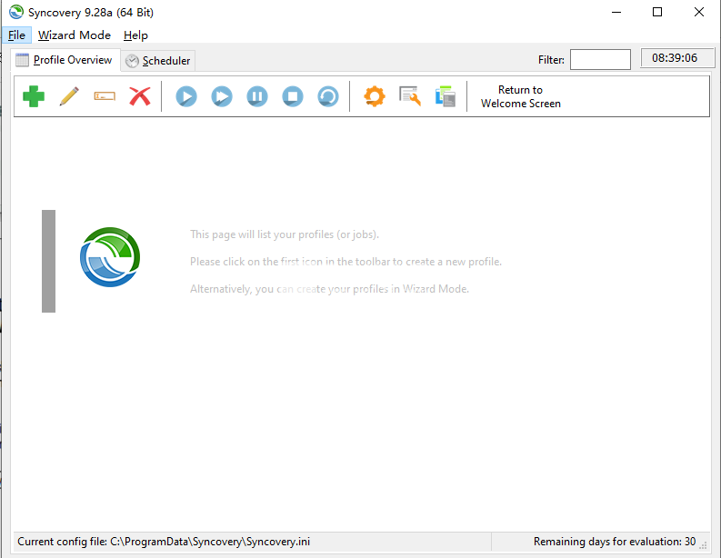The width and height of the screenshot is (721, 558).
Task: Click the green plus add profile icon
Action: (x=34, y=96)
